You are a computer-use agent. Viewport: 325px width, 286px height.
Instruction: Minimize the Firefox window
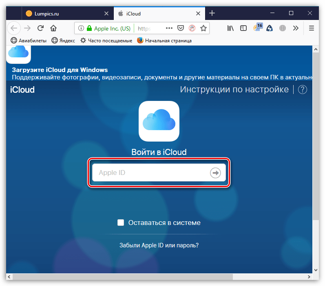(x=272, y=13)
